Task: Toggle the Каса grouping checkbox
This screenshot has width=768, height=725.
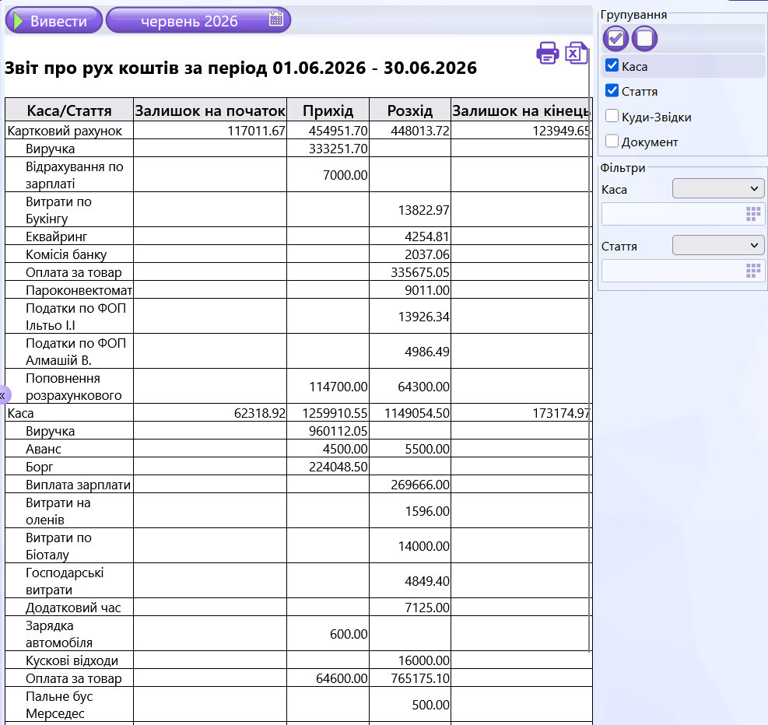Action: tap(612, 65)
